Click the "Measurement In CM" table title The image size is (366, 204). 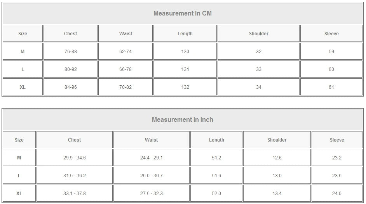click(x=183, y=14)
